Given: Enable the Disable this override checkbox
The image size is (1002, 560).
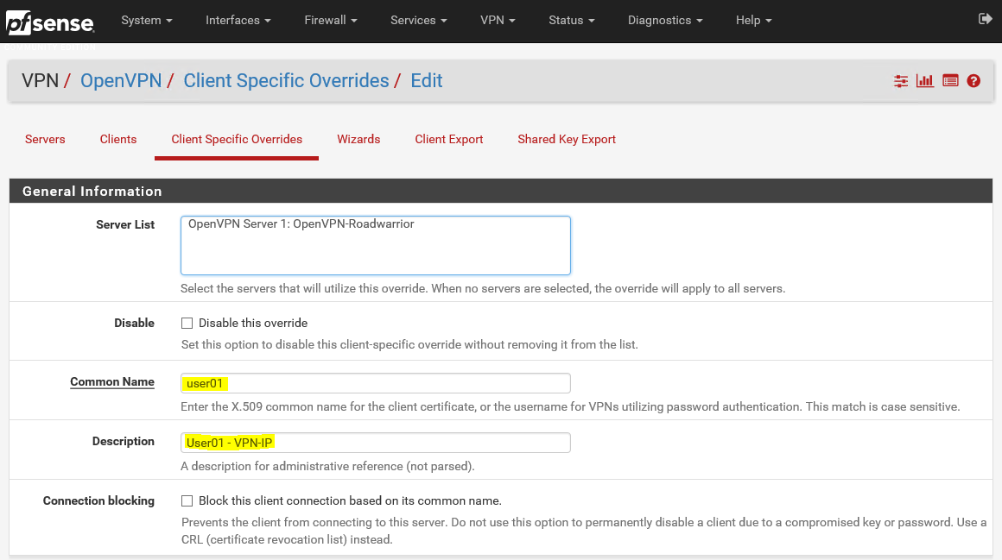Looking at the screenshot, I should coord(187,324).
